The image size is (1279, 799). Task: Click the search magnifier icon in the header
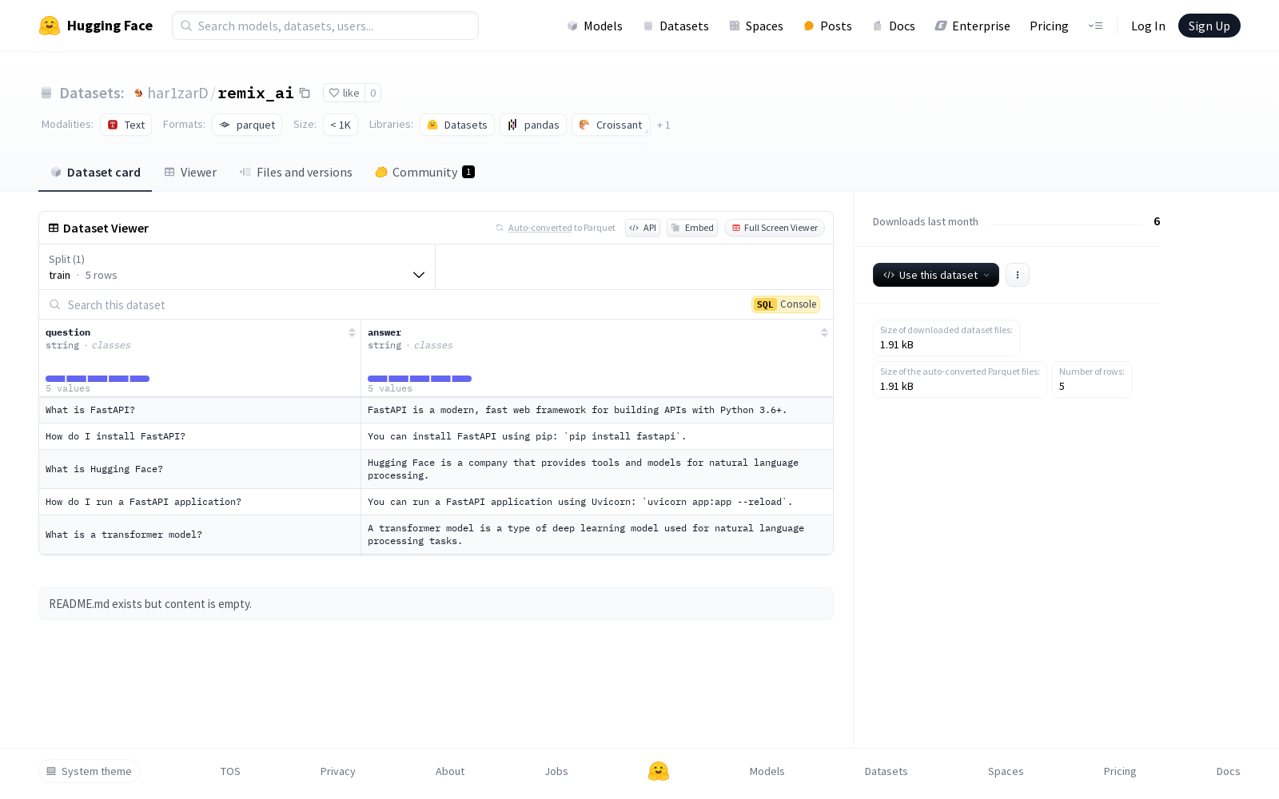(x=186, y=26)
